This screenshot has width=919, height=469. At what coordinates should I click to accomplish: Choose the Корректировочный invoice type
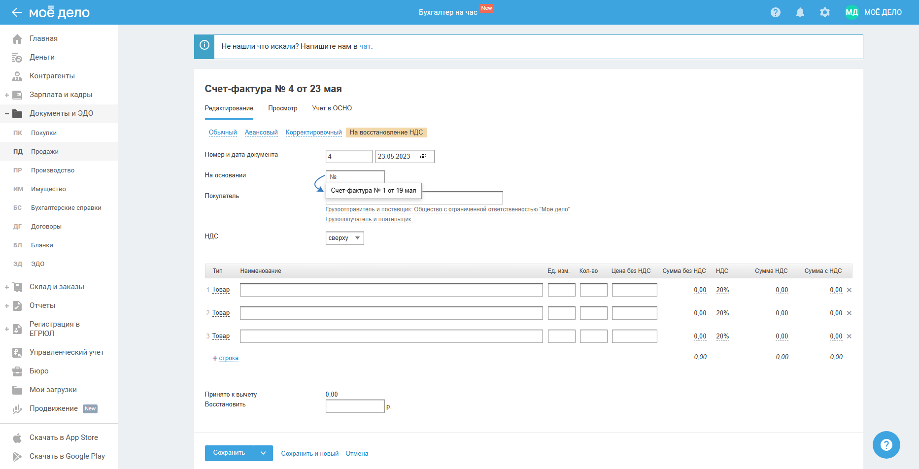pyautogui.click(x=313, y=133)
